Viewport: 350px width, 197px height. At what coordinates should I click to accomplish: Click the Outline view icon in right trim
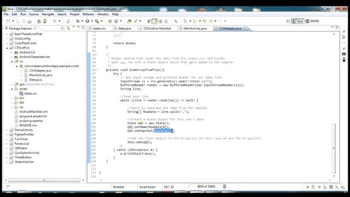[344, 37]
